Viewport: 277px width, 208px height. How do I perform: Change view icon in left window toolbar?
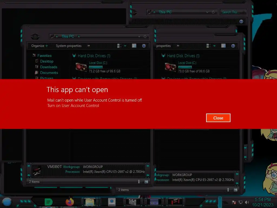click(x=119, y=46)
